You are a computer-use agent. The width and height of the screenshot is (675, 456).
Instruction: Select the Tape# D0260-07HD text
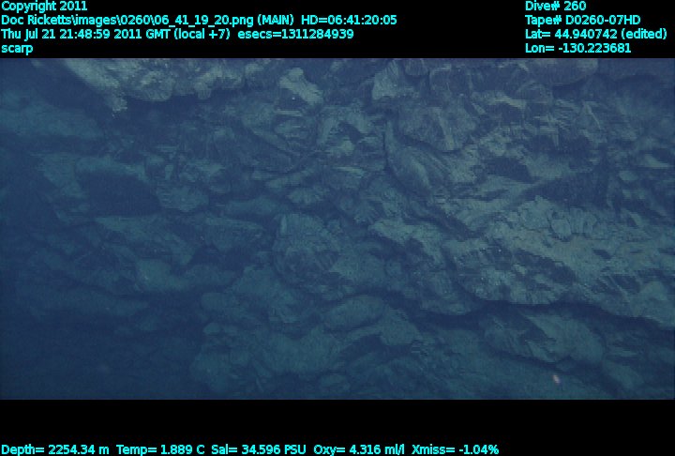pyautogui.click(x=583, y=20)
